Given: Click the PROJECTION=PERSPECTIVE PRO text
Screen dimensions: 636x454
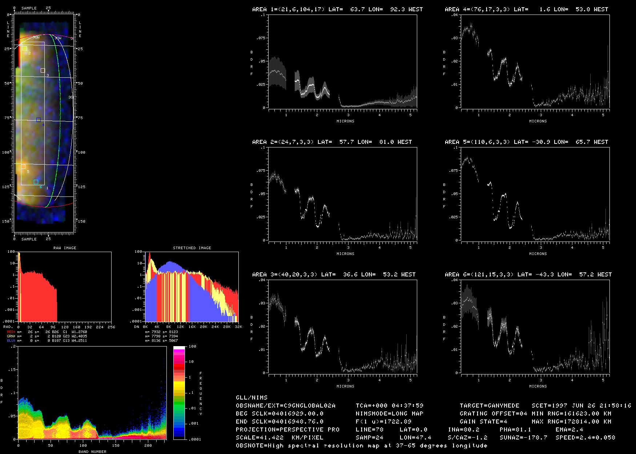Looking at the screenshot, I should [287, 430].
